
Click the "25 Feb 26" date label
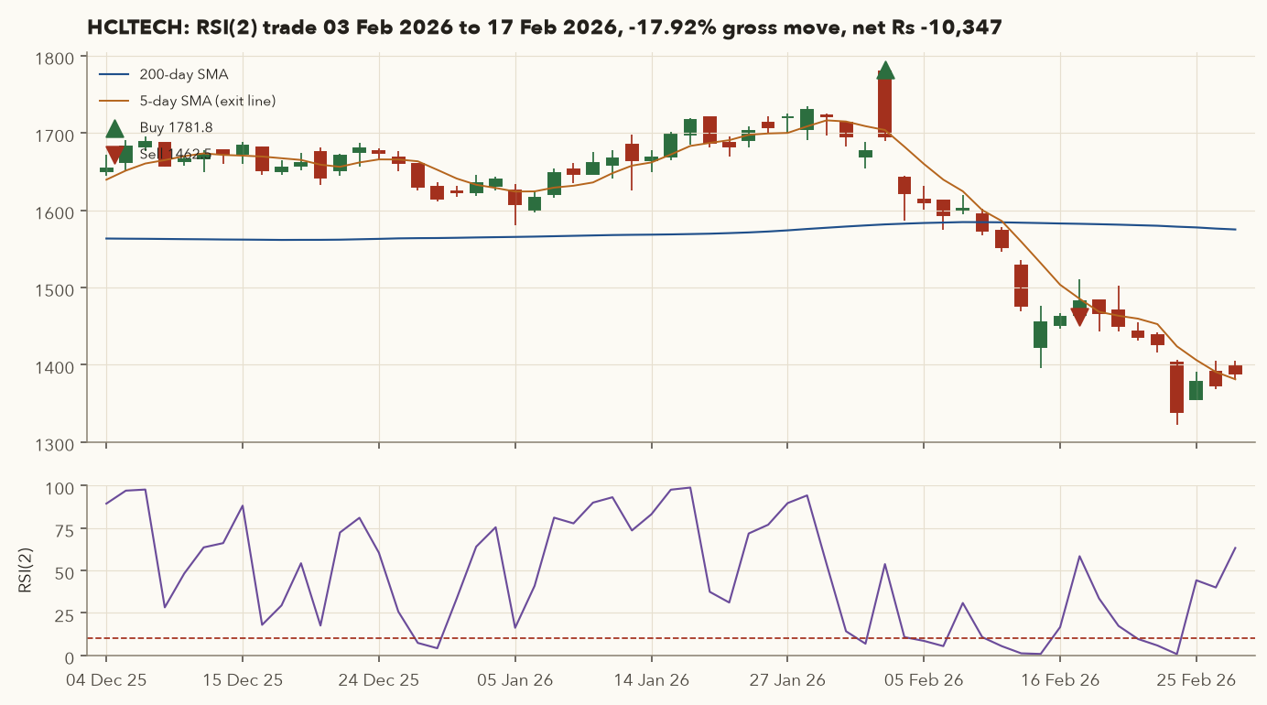pyautogui.click(x=1197, y=681)
